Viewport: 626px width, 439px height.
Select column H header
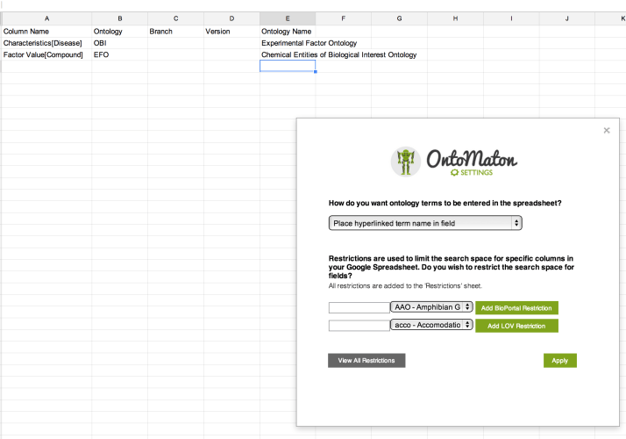click(x=455, y=18)
